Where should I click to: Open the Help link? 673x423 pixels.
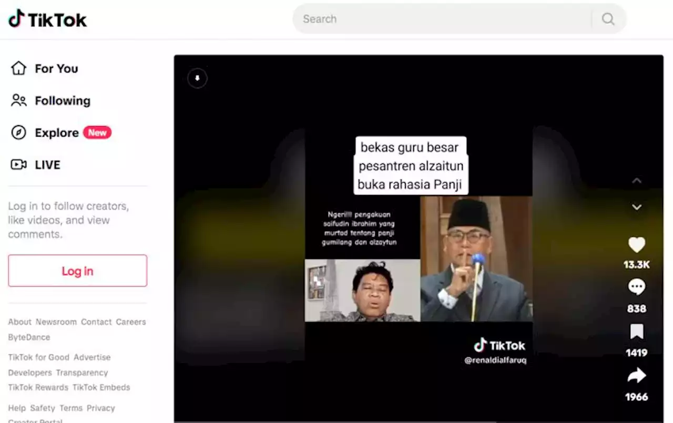(17, 408)
